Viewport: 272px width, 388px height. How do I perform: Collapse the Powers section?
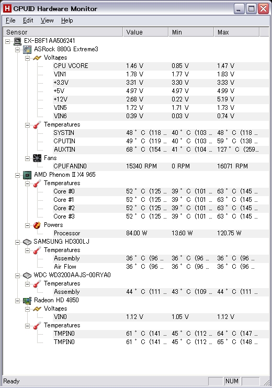coord(28,225)
